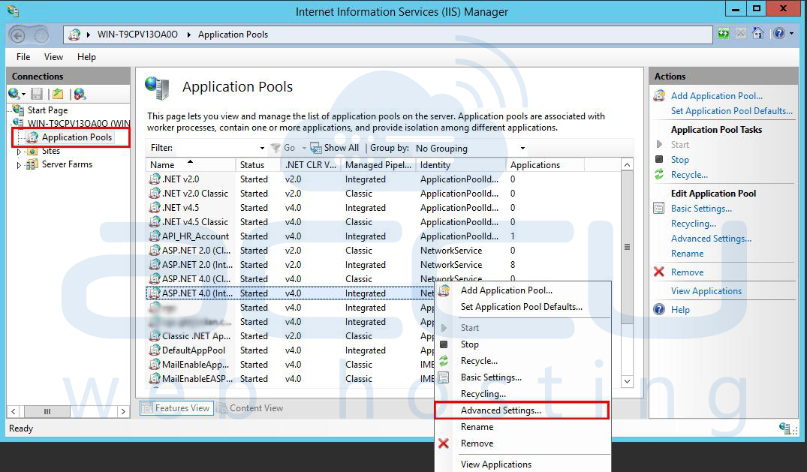Click the create new connection globe icon
Image resolution: width=807 pixels, height=472 pixels.
coord(14,94)
